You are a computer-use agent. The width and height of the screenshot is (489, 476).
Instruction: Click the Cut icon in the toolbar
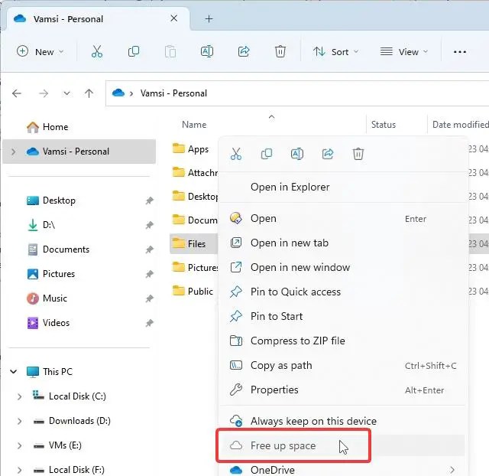pos(97,51)
